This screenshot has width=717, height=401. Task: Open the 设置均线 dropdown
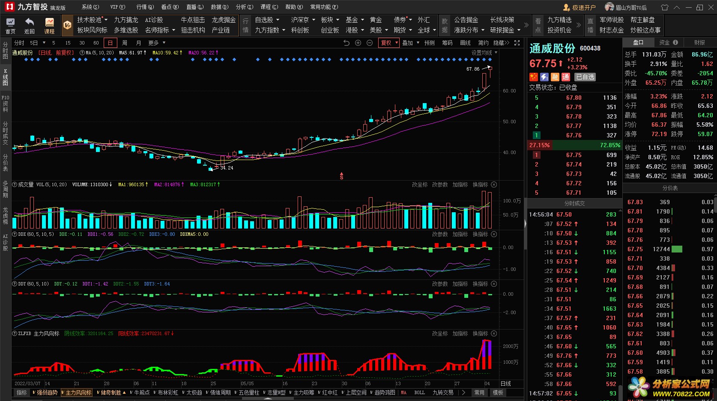[x=484, y=53]
